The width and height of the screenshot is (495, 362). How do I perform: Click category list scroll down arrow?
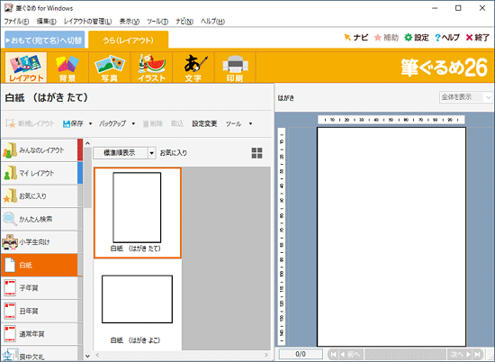pos(88,356)
